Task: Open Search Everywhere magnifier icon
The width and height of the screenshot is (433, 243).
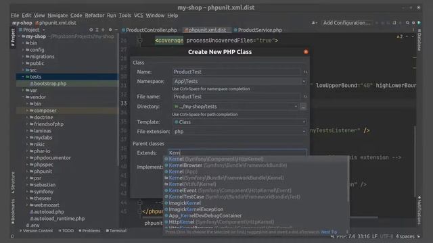Action: [407, 23]
